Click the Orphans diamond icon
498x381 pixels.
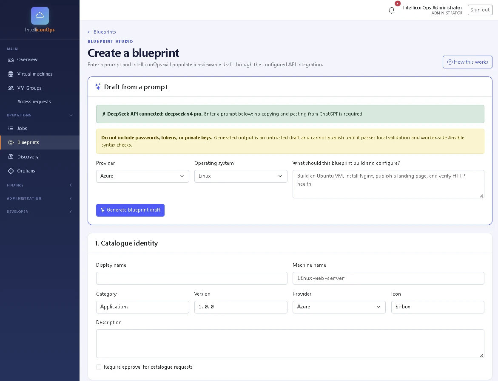click(x=11, y=171)
